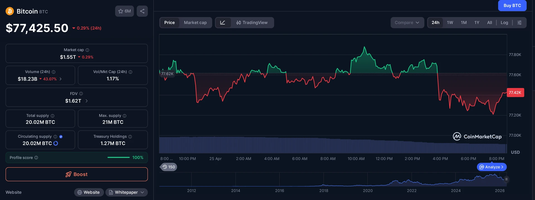Screen dimensions: 535x200
Task: Click the Boost button
Action: point(77,174)
